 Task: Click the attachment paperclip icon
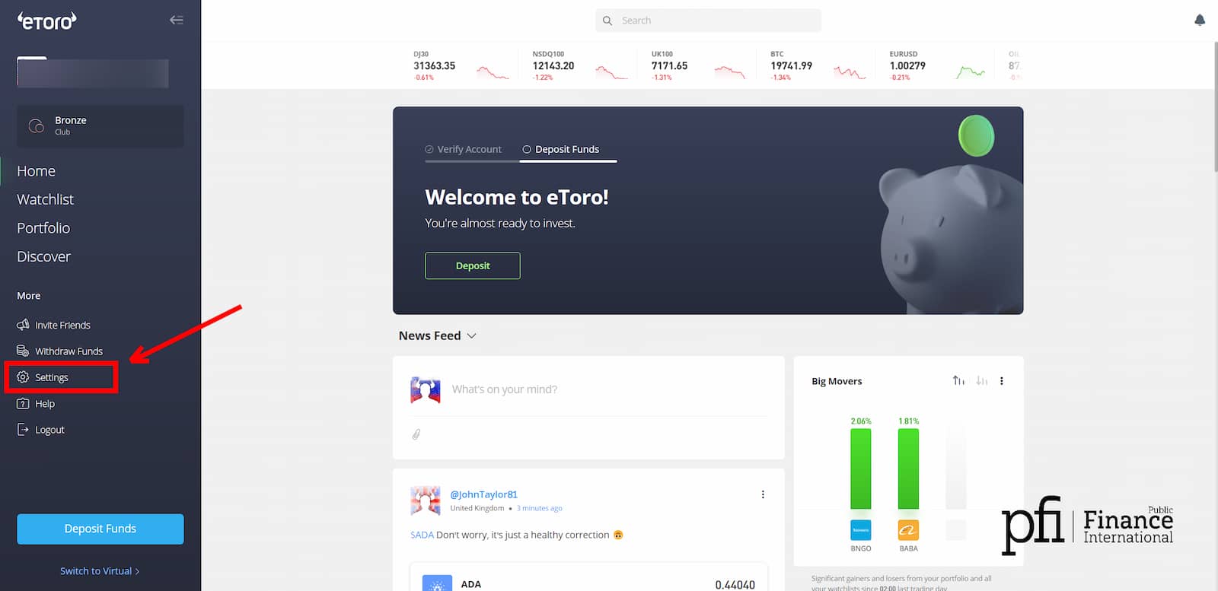pos(416,434)
